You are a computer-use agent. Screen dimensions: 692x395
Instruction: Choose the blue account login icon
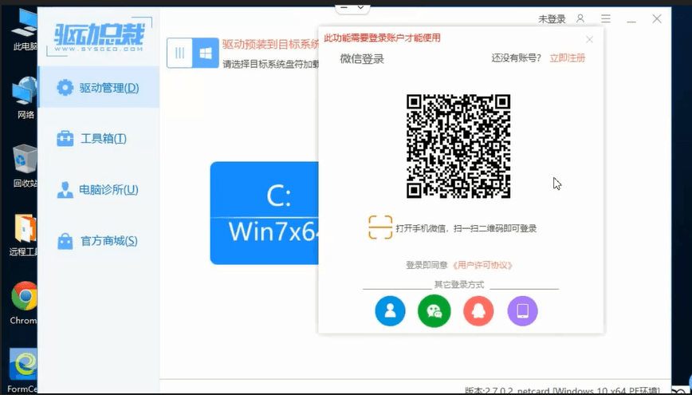point(390,311)
